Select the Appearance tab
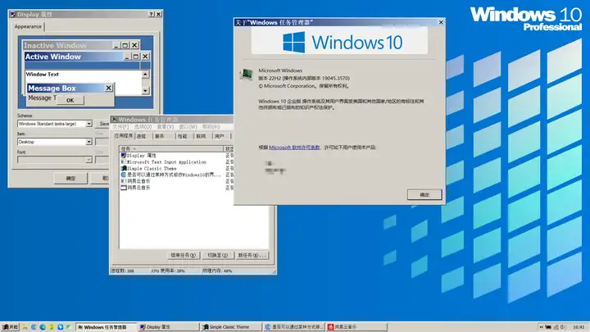The width and height of the screenshot is (590, 332). [x=28, y=26]
